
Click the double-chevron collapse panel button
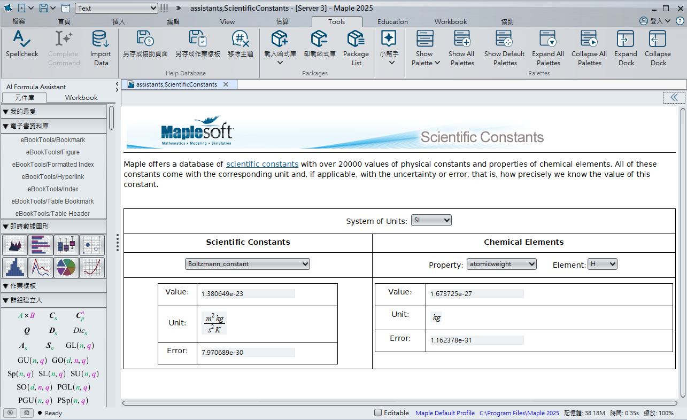pos(674,97)
